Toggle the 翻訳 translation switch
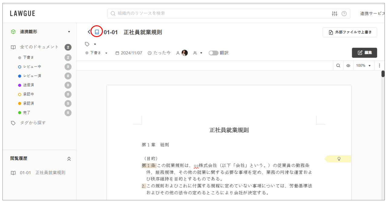 click(213, 53)
